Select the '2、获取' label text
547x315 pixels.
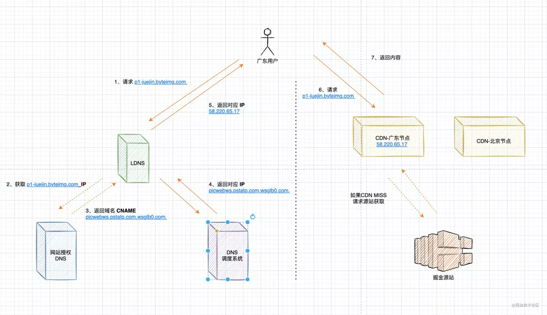[x=16, y=184]
